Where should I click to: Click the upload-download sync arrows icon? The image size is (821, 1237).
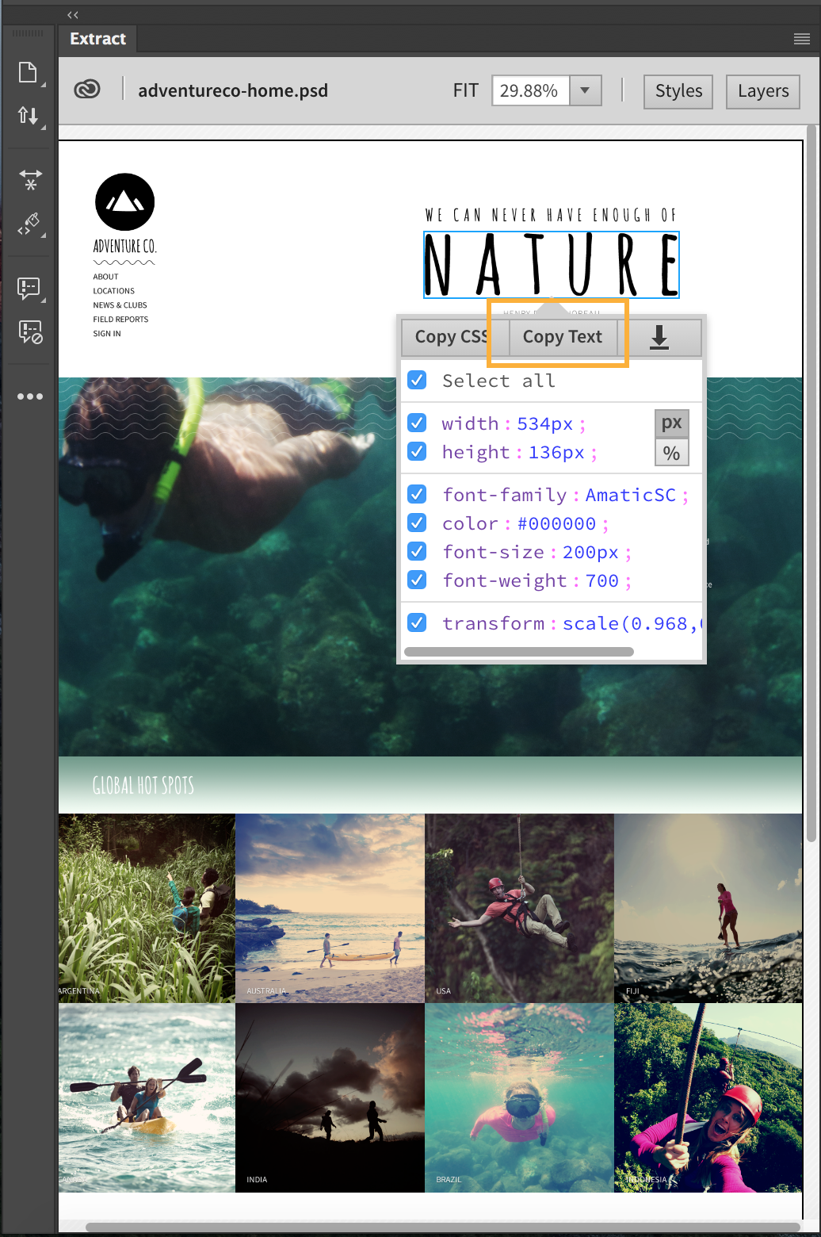28,116
